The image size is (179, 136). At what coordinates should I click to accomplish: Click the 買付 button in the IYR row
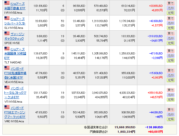171,3
